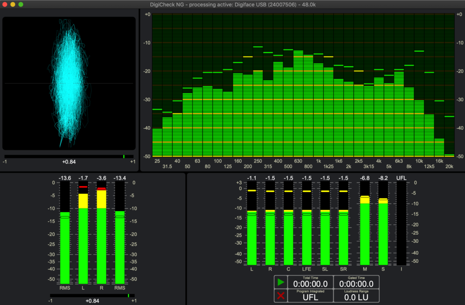Close the DigiCheck NG window
This screenshot has height=305, width=465.
[5, 4]
